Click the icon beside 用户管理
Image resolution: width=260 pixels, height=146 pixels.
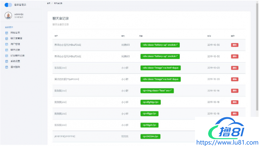6,44
